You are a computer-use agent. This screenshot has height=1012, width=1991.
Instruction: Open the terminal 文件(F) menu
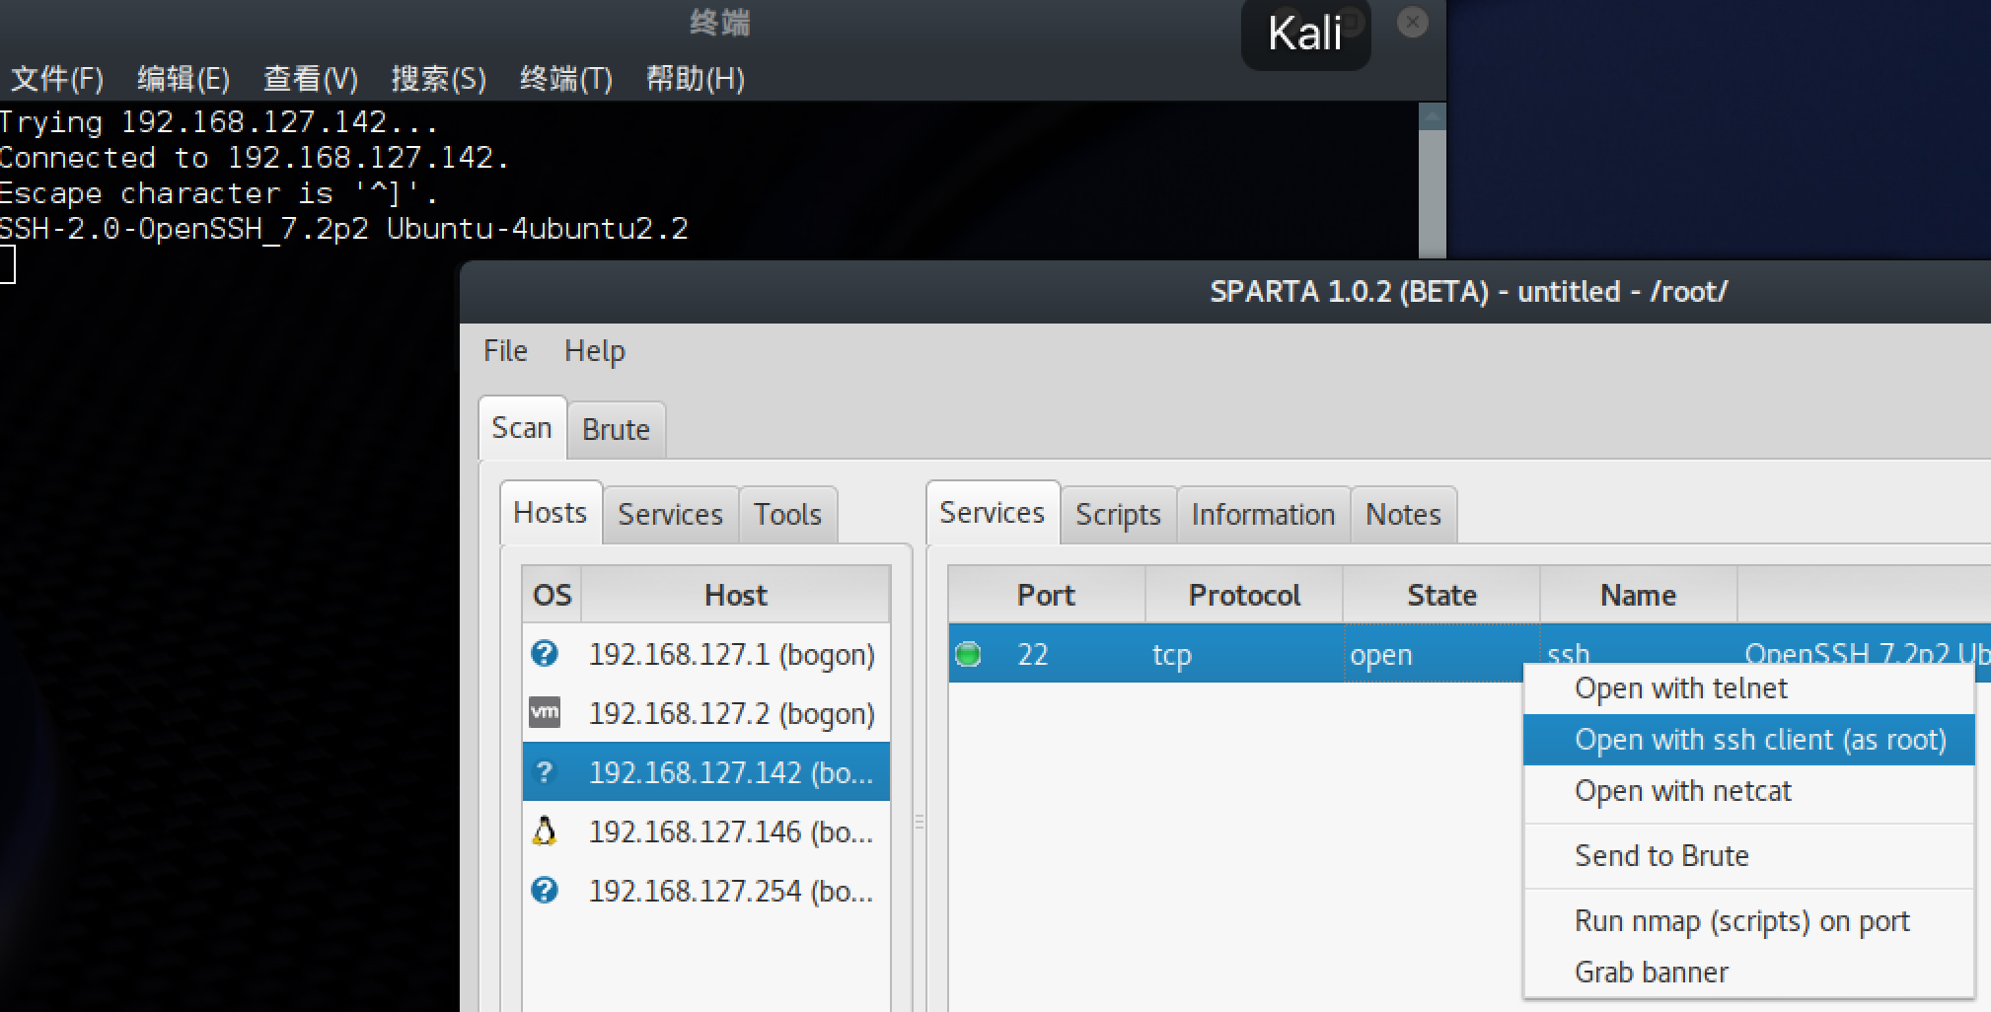pyautogui.click(x=57, y=79)
